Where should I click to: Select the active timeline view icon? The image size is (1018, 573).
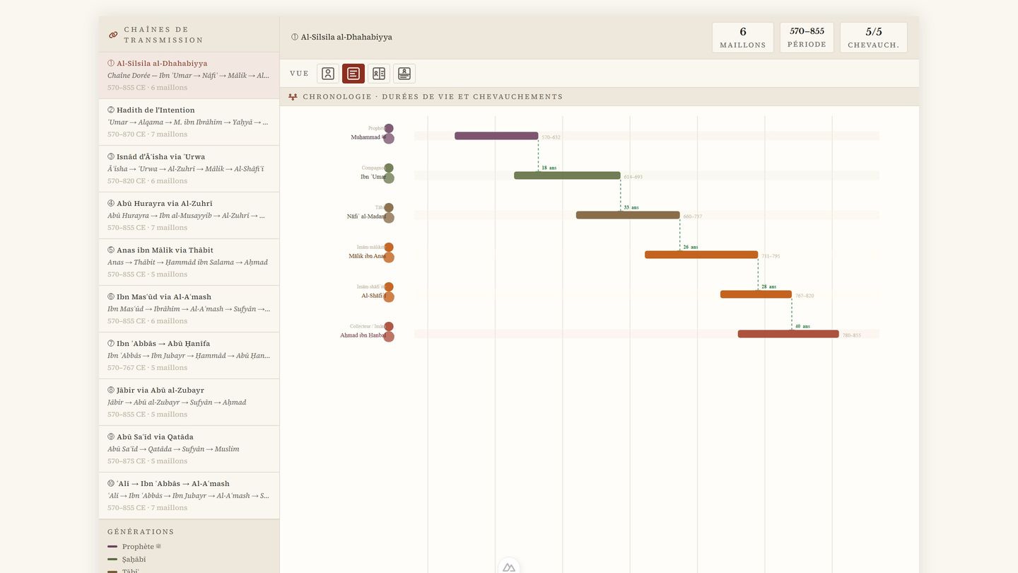(x=353, y=74)
